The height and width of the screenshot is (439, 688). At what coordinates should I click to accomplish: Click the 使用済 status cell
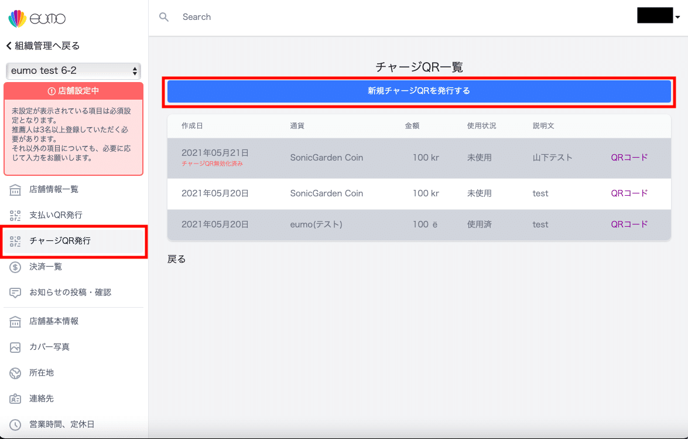pyautogui.click(x=479, y=224)
